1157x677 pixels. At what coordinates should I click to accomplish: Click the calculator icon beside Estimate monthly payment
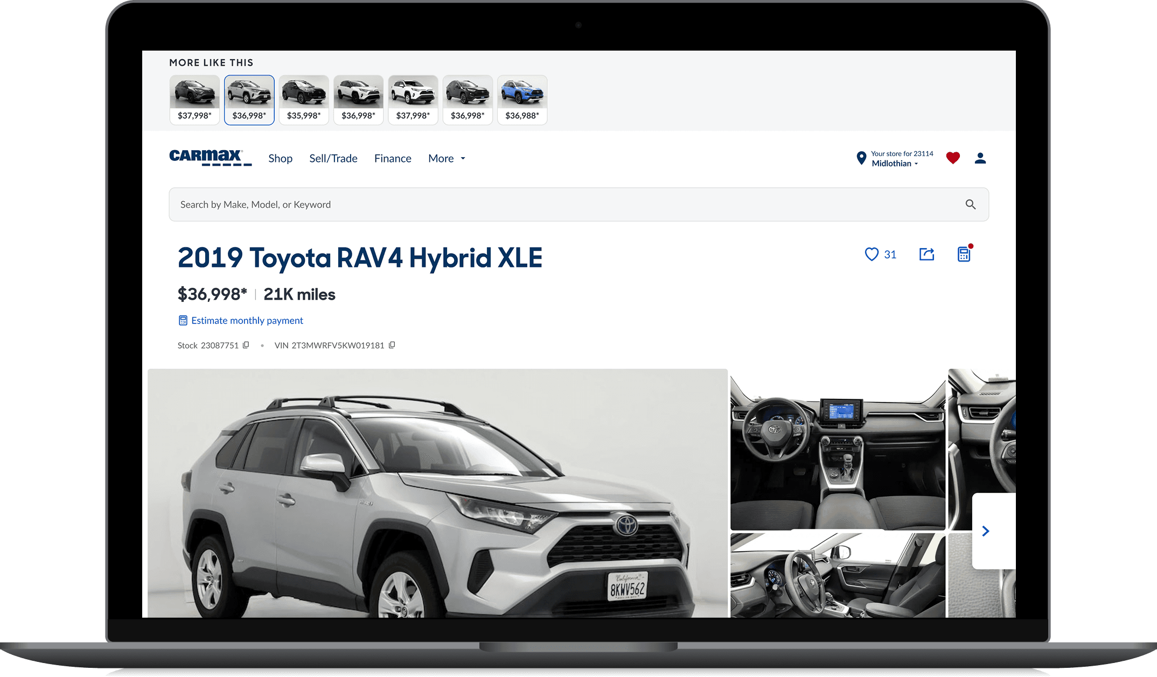click(x=183, y=320)
